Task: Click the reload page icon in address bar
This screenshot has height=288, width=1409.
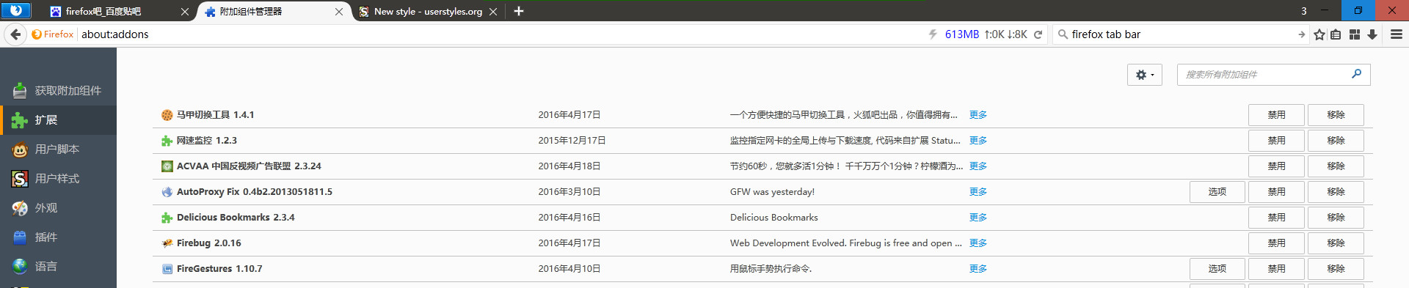Action: [1038, 34]
